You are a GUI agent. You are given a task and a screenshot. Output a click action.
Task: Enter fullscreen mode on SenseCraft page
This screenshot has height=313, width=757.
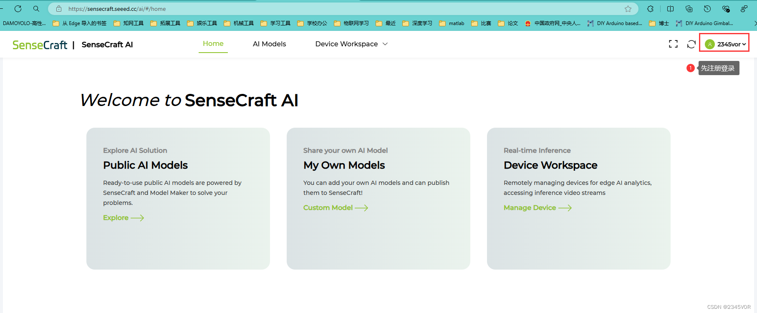tap(673, 44)
